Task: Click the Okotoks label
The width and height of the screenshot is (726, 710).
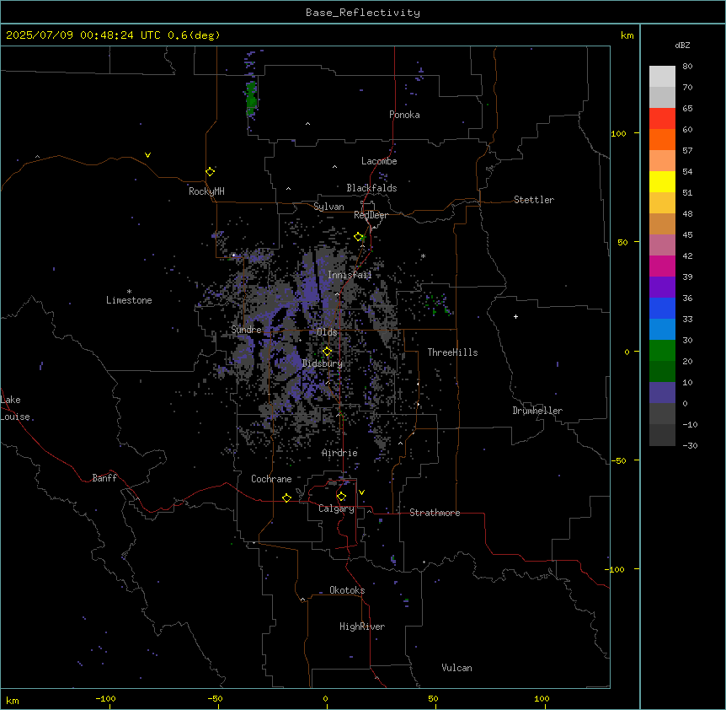Action: click(x=347, y=590)
